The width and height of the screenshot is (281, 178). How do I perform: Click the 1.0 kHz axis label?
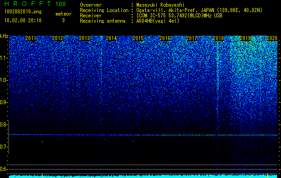point(4,80)
